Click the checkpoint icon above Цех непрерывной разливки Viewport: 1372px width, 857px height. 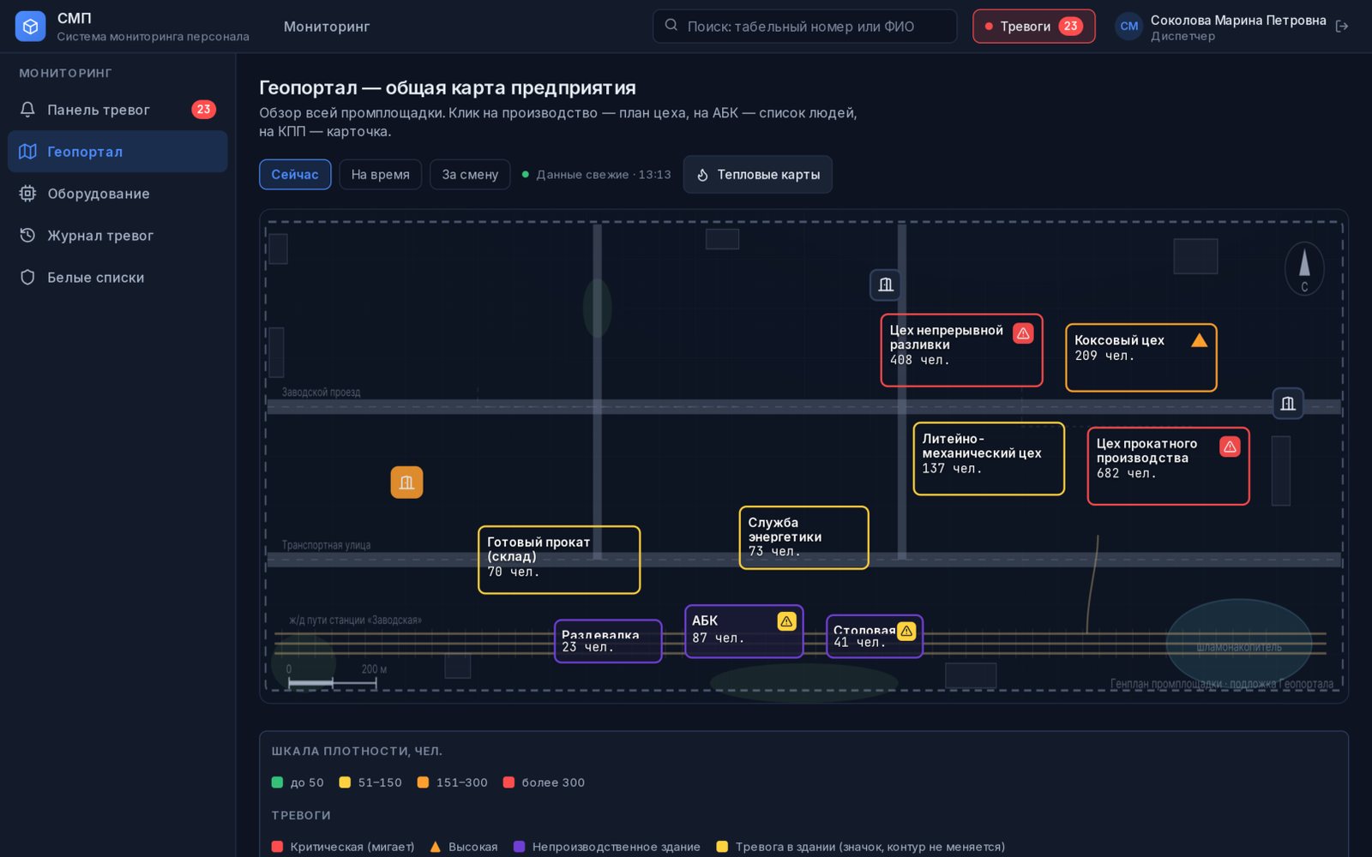886,285
